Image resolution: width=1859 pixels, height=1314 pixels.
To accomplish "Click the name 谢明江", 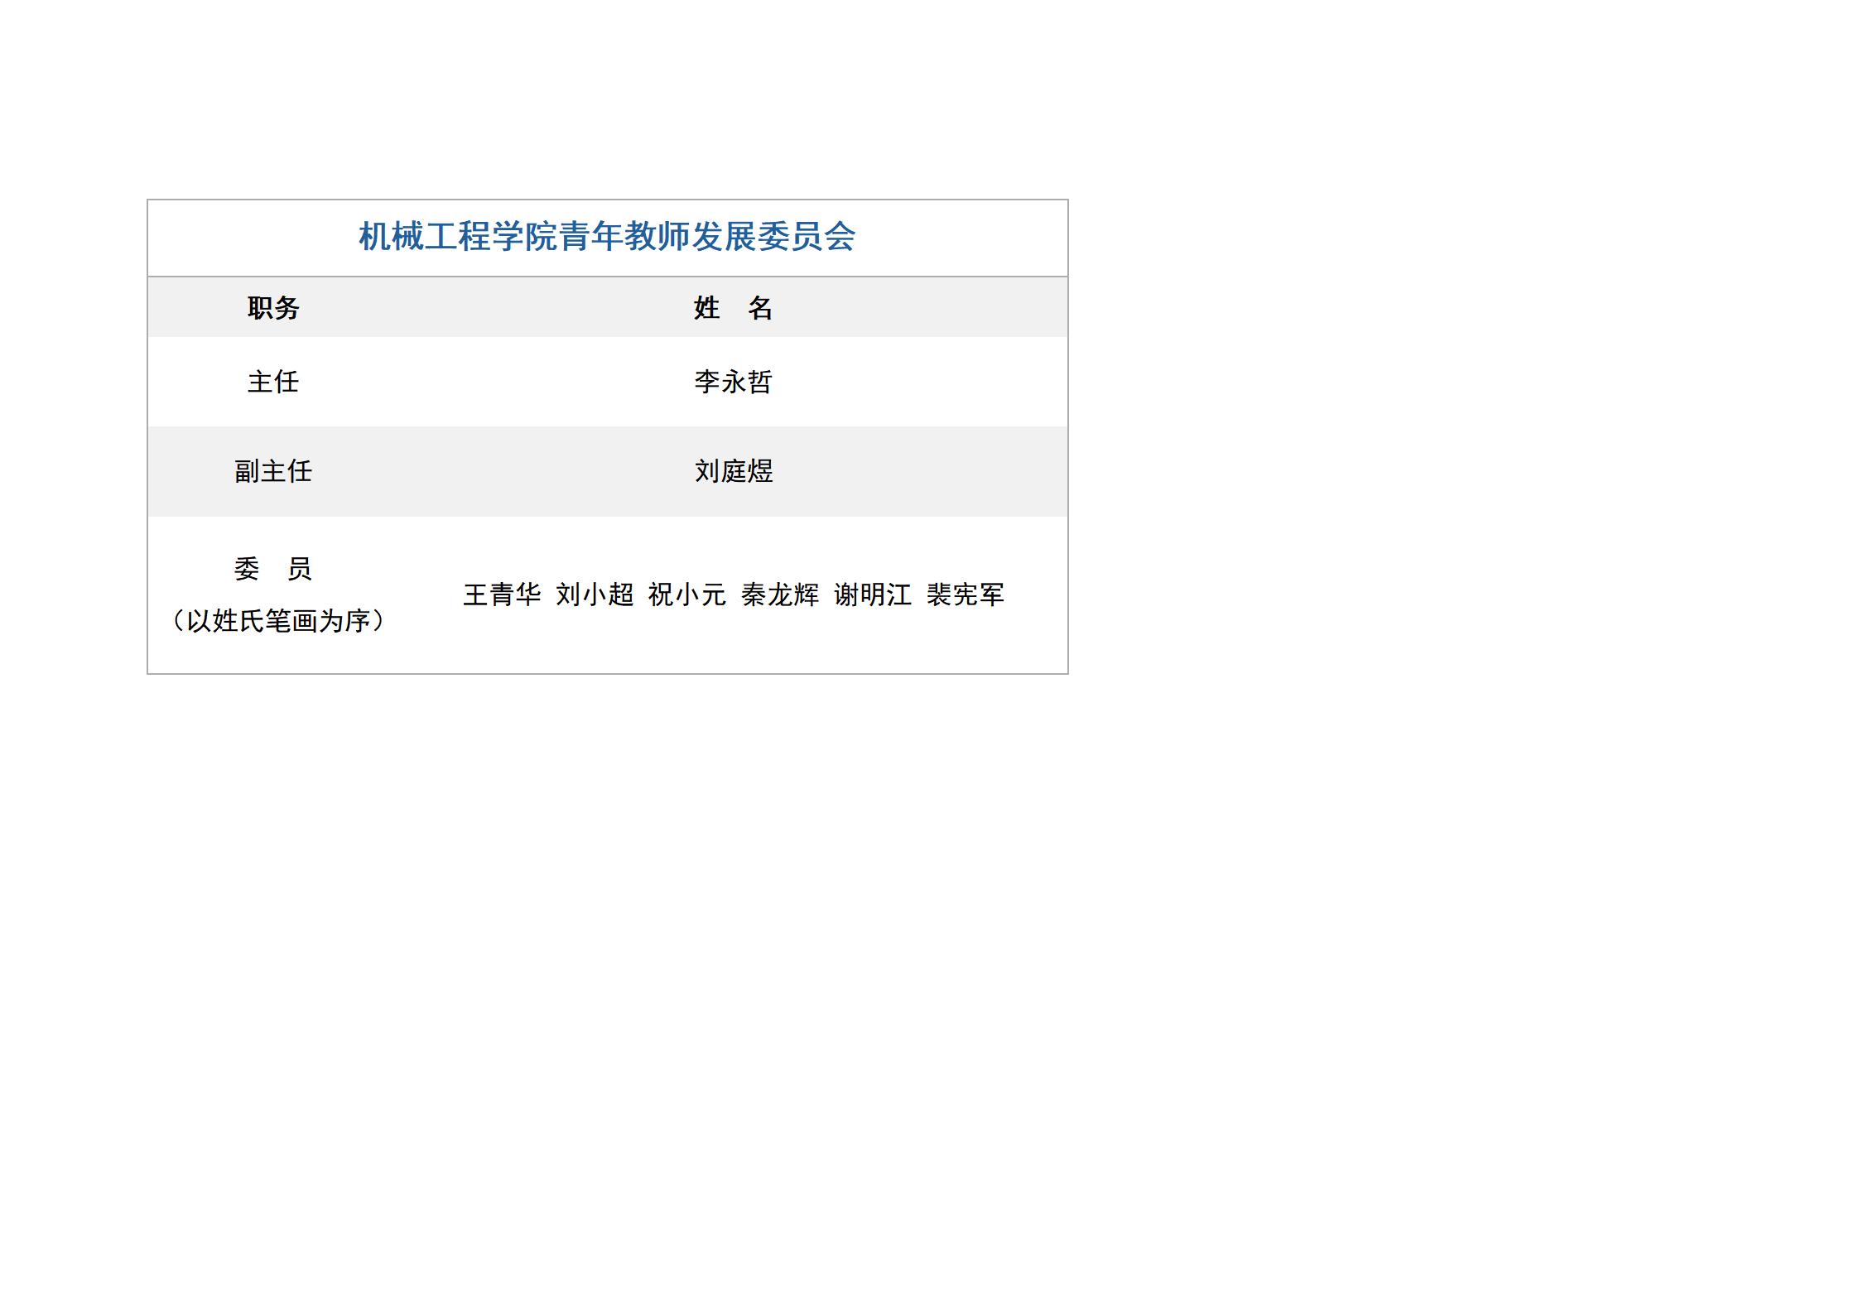I will click(873, 594).
